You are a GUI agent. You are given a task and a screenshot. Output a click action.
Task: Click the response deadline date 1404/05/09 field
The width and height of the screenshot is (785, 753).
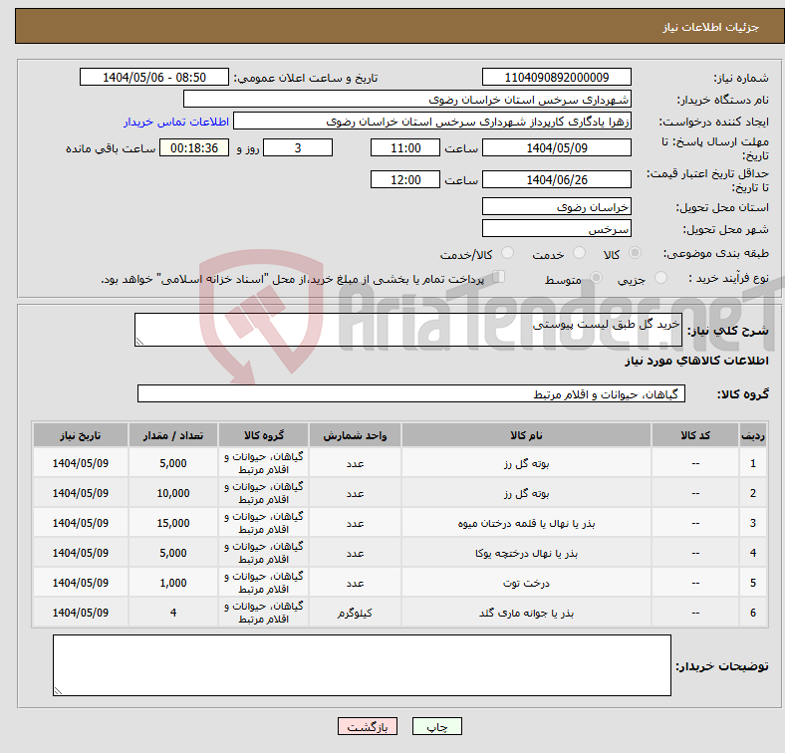click(556, 147)
